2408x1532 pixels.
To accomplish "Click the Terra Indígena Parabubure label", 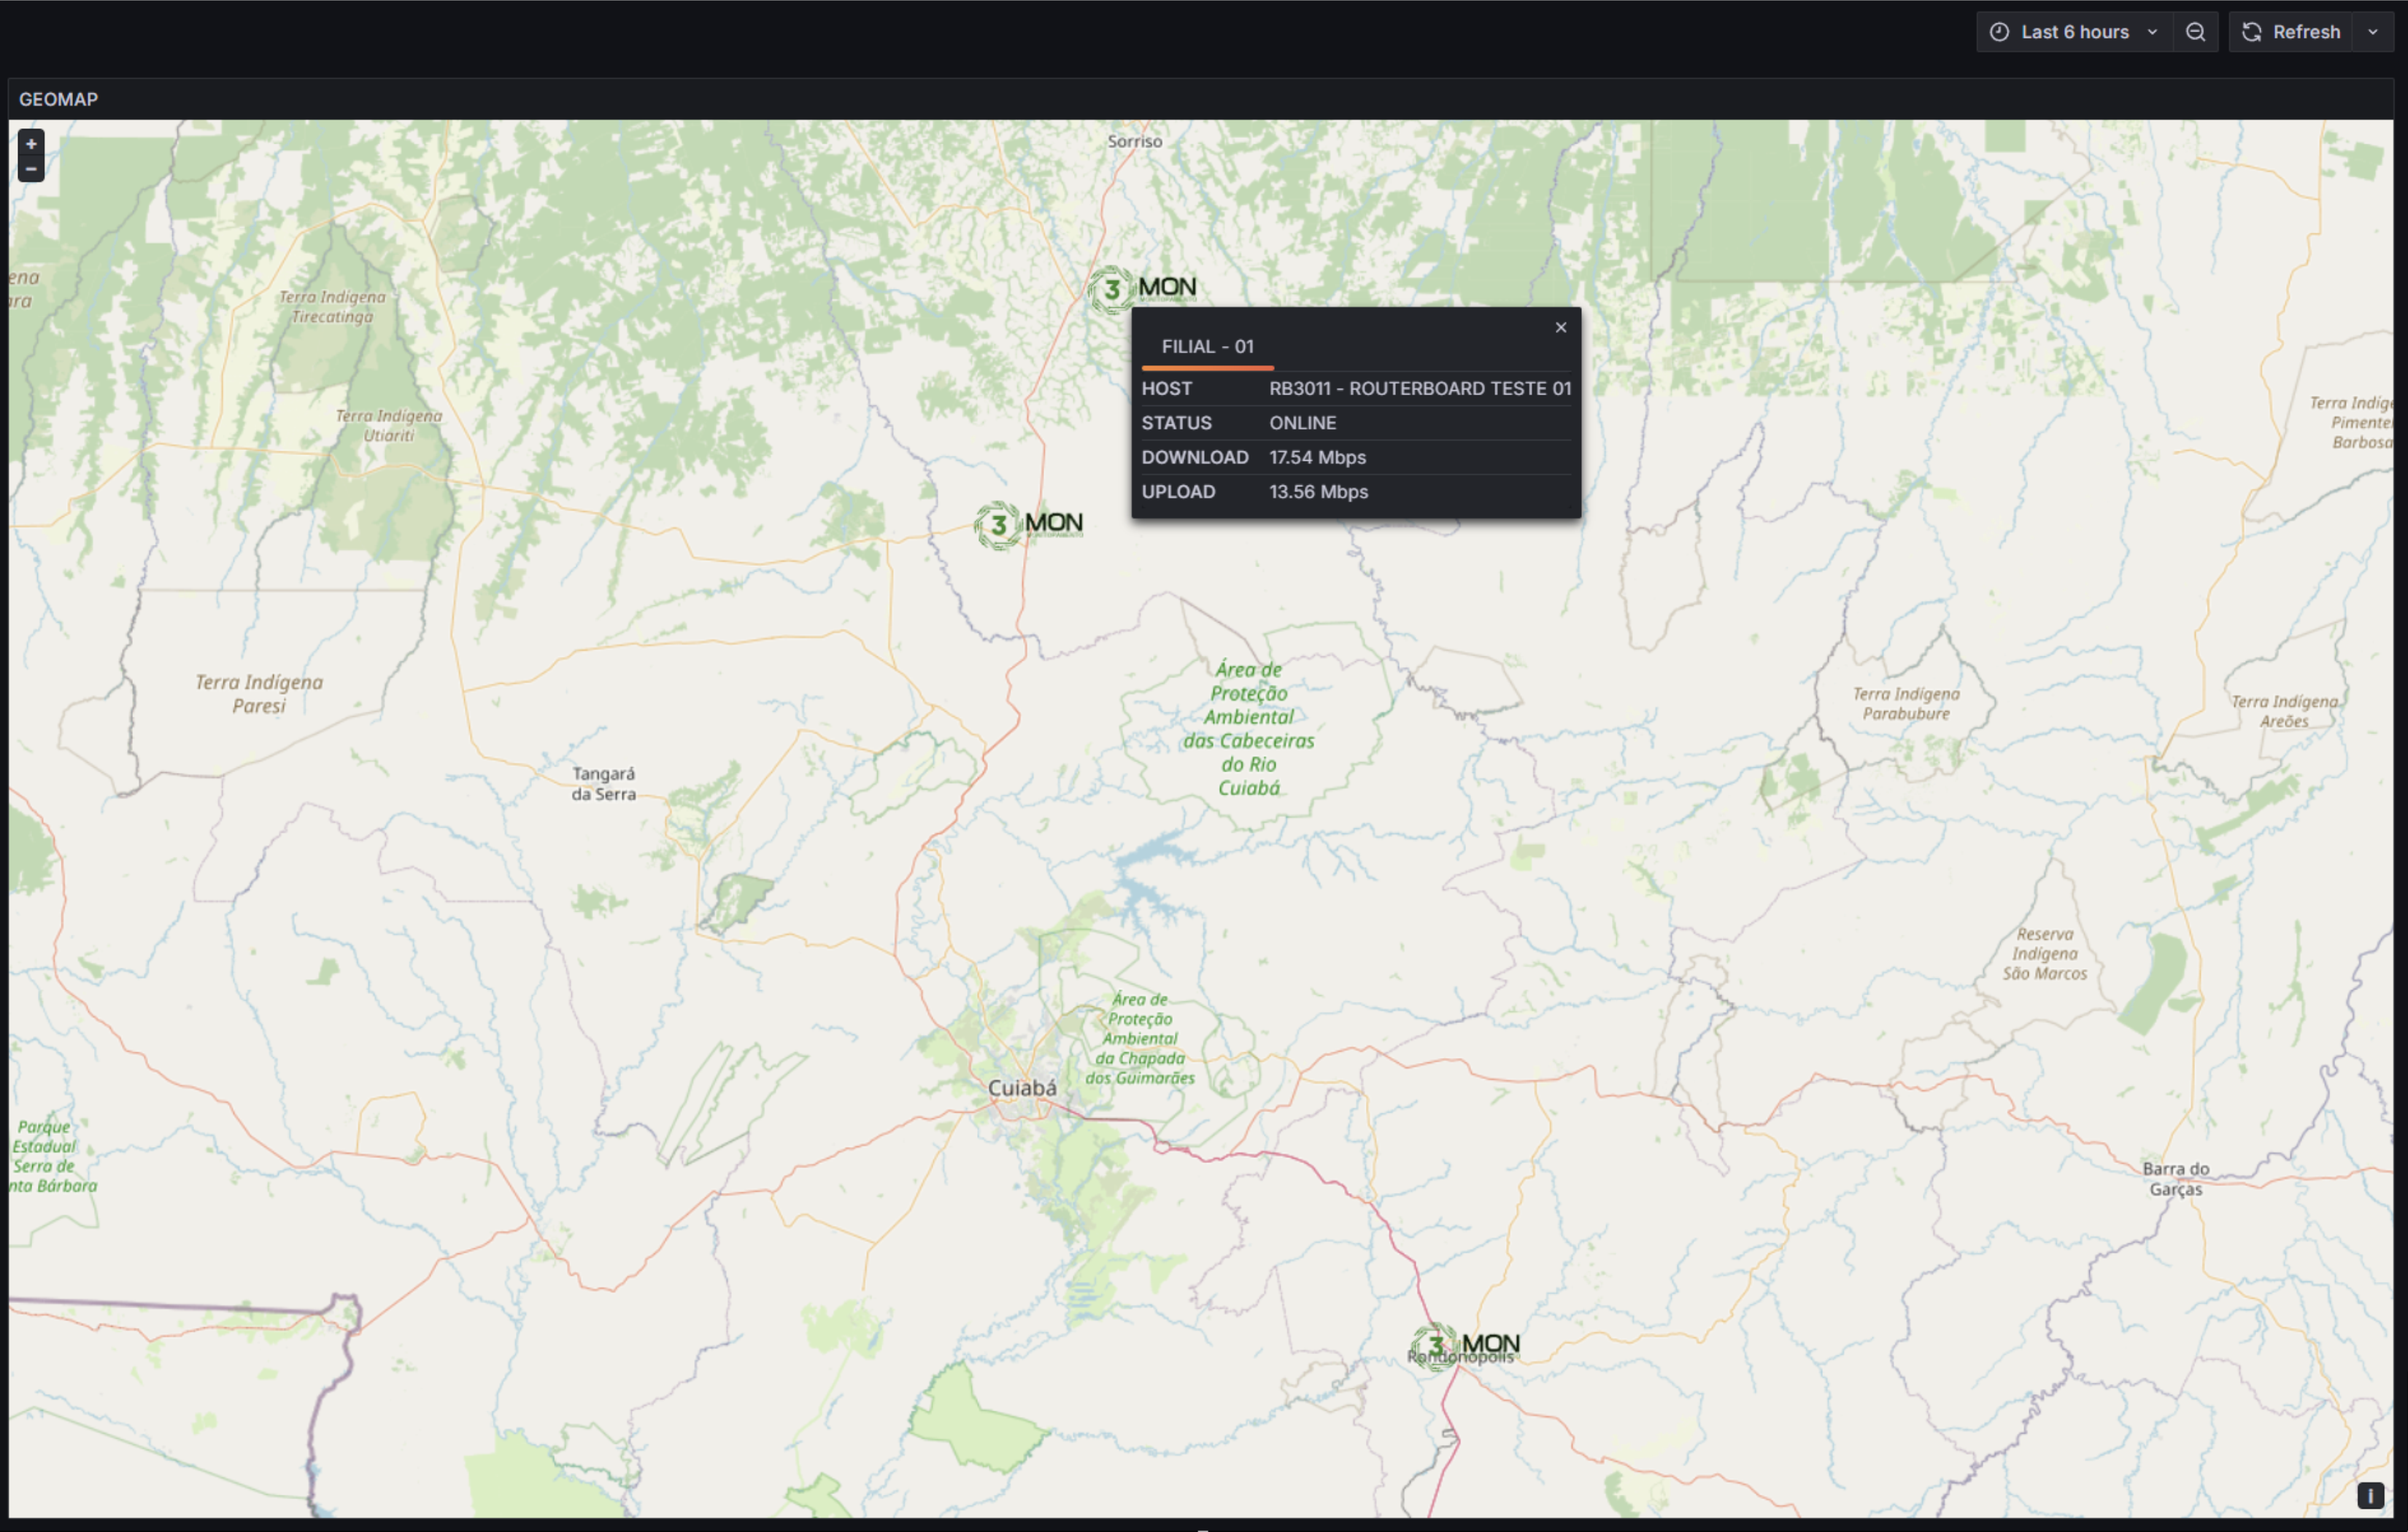I will point(1906,704).
